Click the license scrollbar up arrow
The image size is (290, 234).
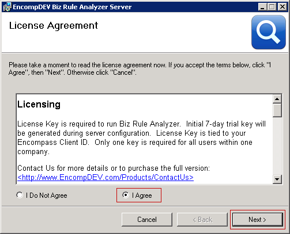277,99
